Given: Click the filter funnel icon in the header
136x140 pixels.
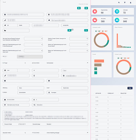Looking at the screenshot, I should coord(125,3).
